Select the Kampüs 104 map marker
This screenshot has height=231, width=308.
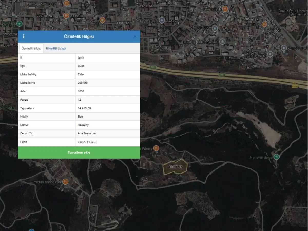[x=284, y=48]
